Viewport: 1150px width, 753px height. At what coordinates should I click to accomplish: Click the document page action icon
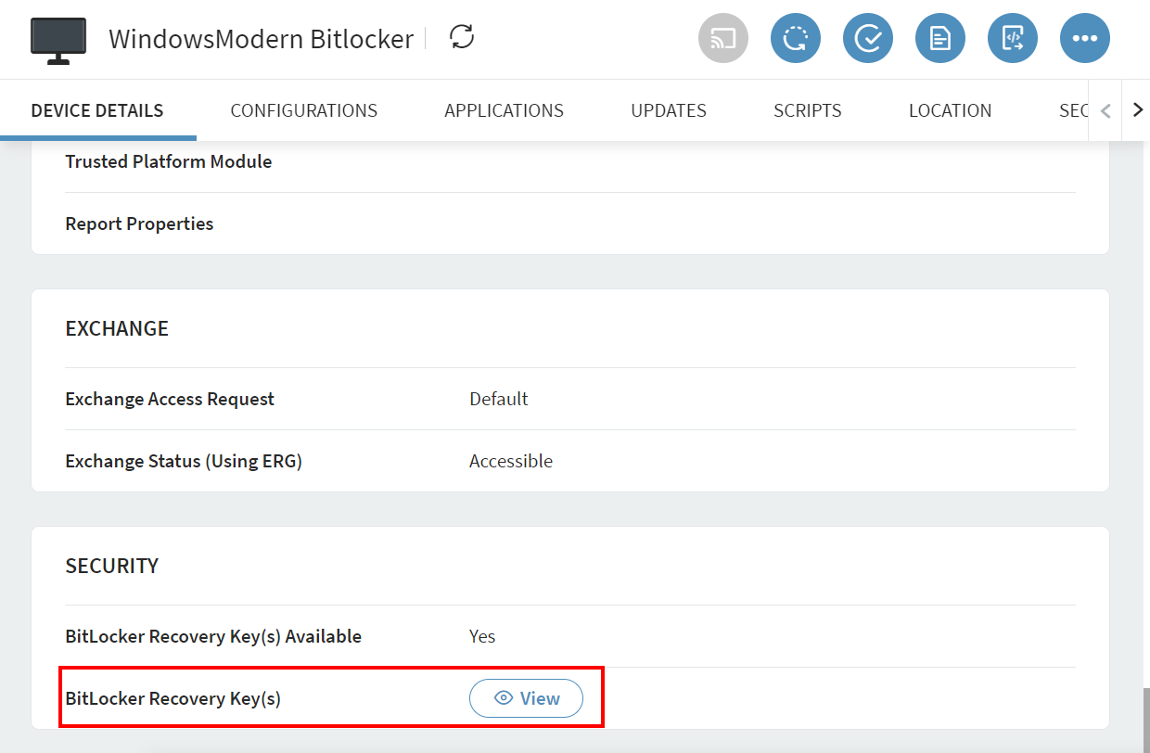[939, 38]
